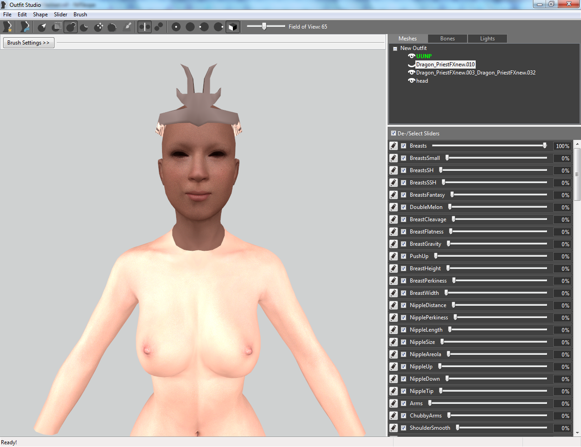This screenshot has height=447, width=581.
Task: Switch to the Bones tab
Action: pyautogui.click(x=448, y=39)
